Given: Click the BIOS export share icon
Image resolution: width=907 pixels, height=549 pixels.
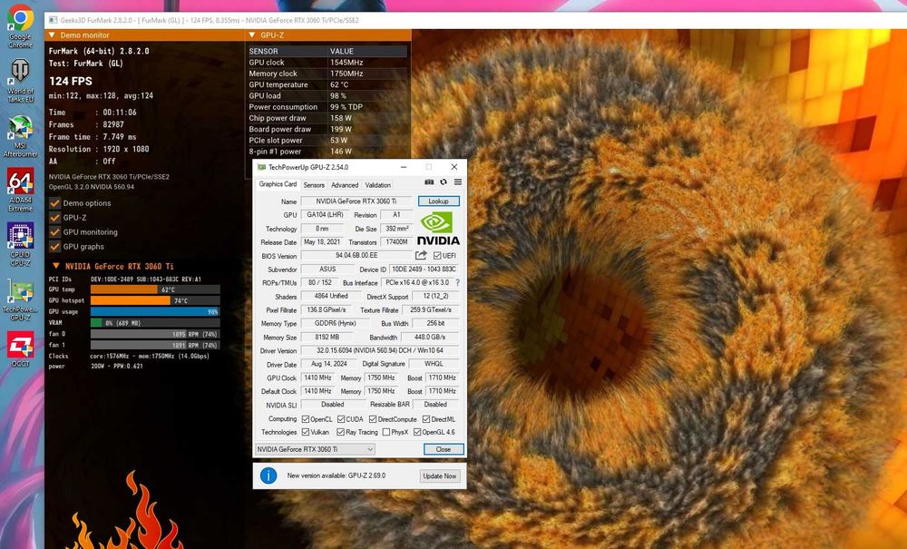Looking at the screenshot, I should point(421,255).
